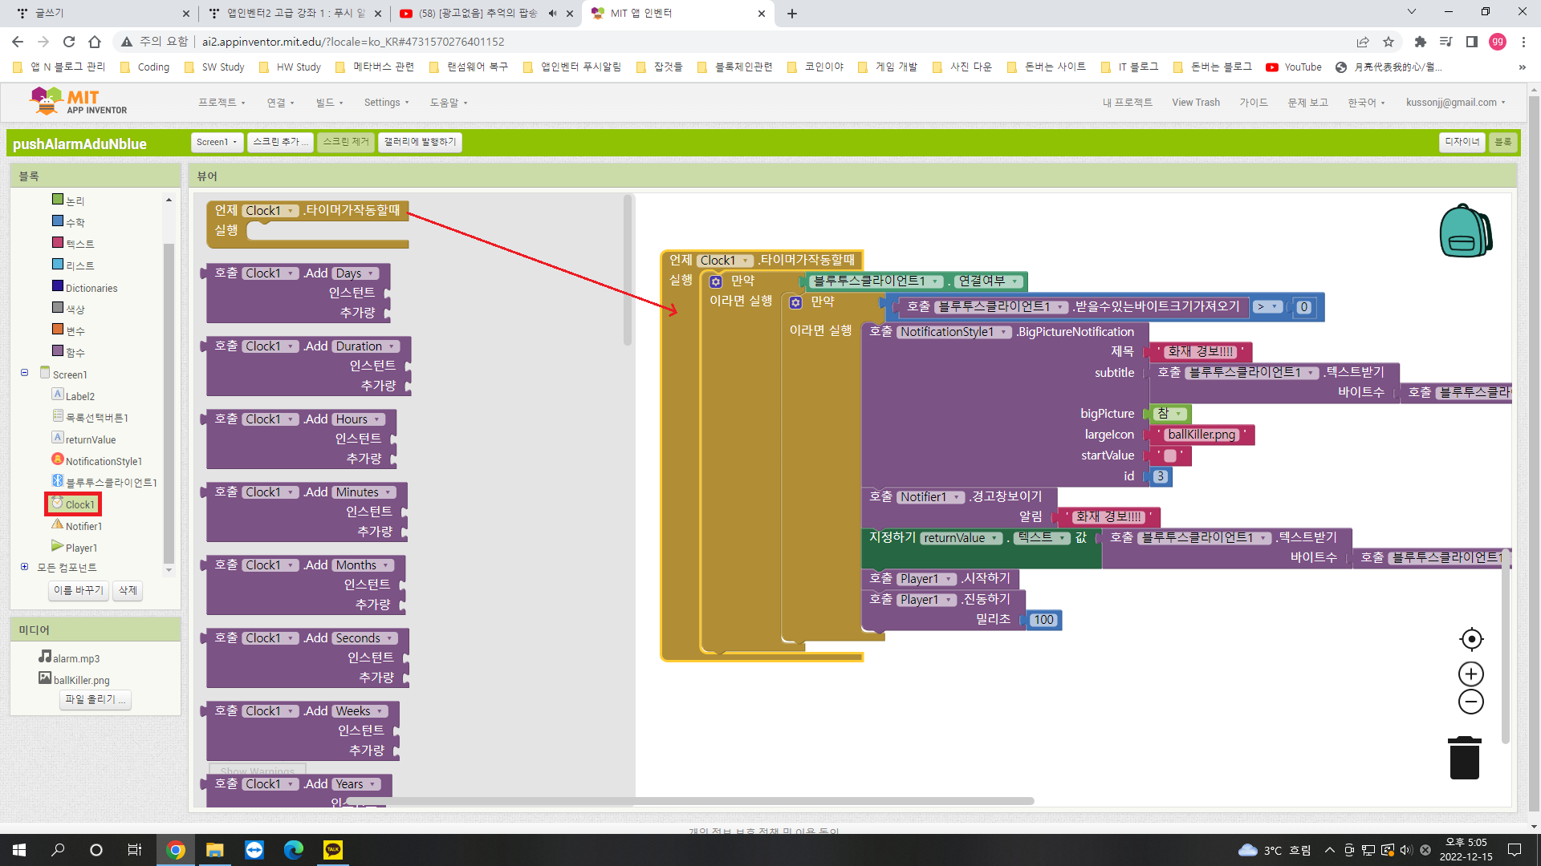
Task: Click the center workspace target icon
Action: pyautogui.click(x=1471, y=639)
